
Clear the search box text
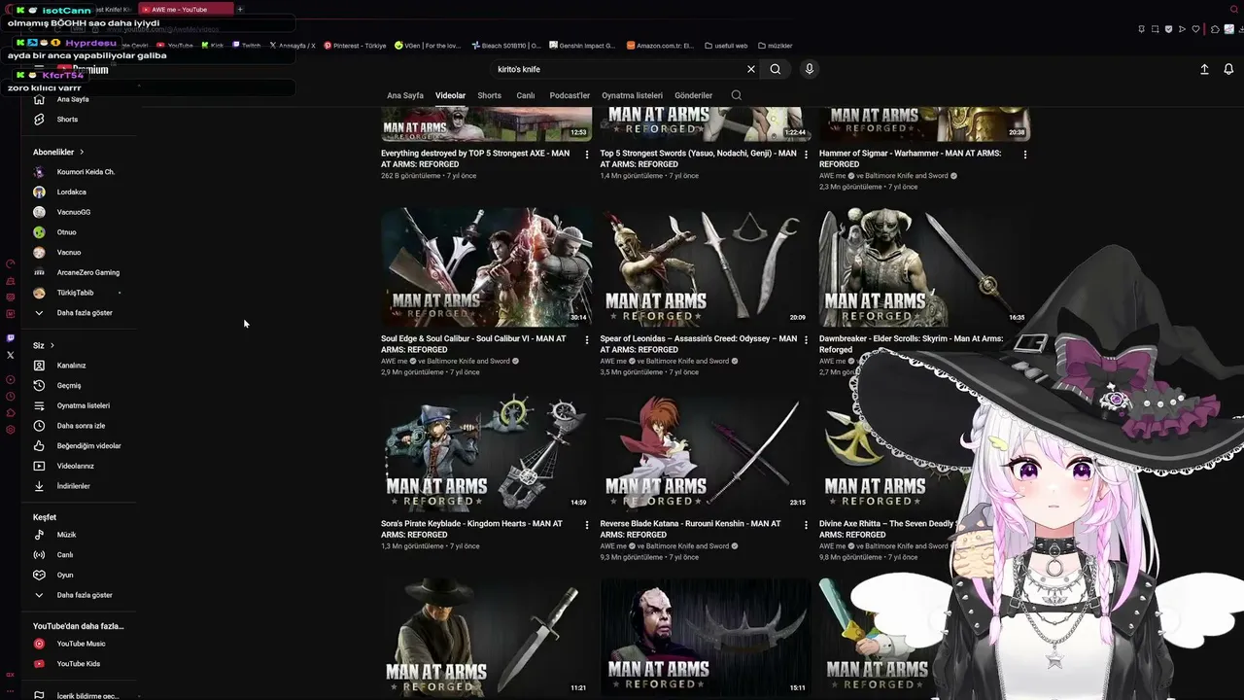750,69
